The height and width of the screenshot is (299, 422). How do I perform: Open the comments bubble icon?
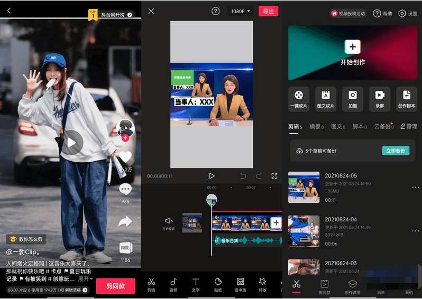(125, 189)
